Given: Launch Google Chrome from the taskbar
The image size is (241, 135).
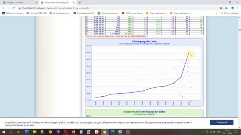Looking at the screenshot, I should coord(50,132).
